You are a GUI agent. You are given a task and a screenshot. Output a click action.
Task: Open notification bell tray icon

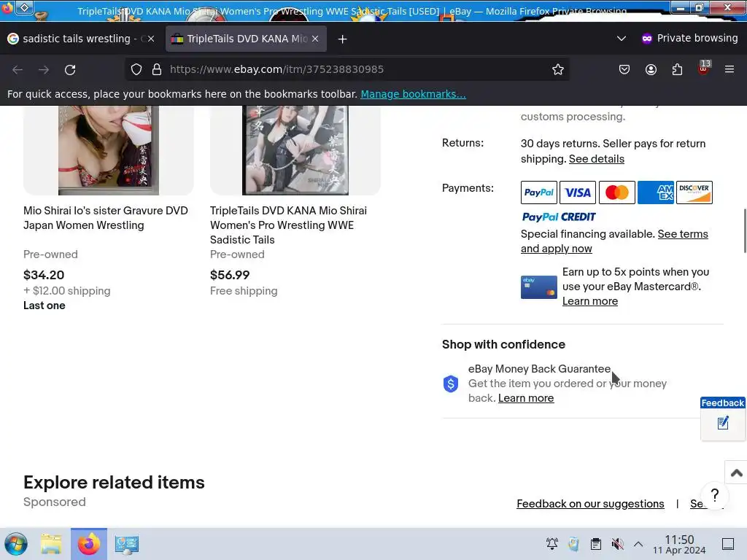[x=552, y=544]
